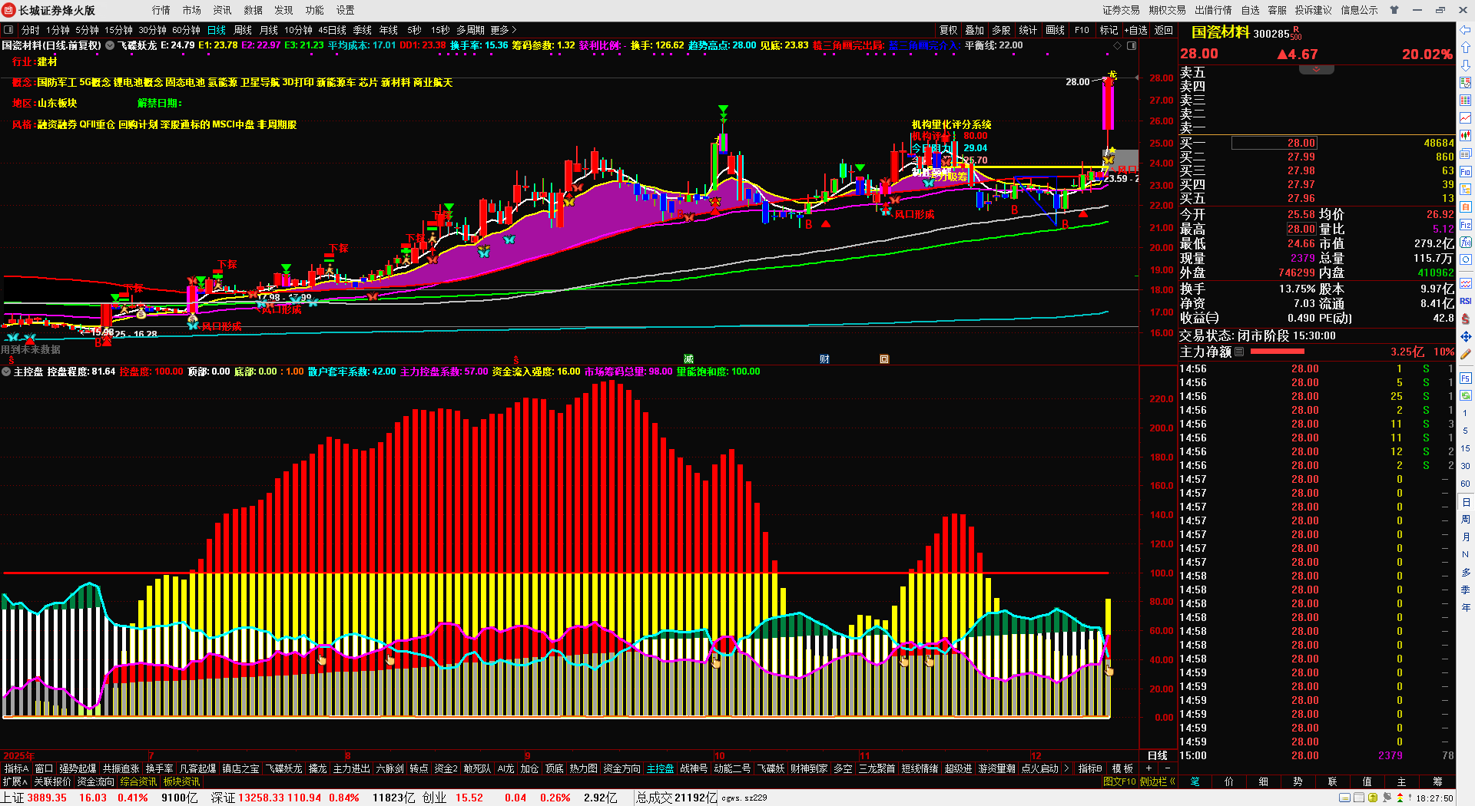The width and height of the screenshot is (1475, 806).
Task: Select the 筹 chip distribution tab
Action: tap(1437, 781)
